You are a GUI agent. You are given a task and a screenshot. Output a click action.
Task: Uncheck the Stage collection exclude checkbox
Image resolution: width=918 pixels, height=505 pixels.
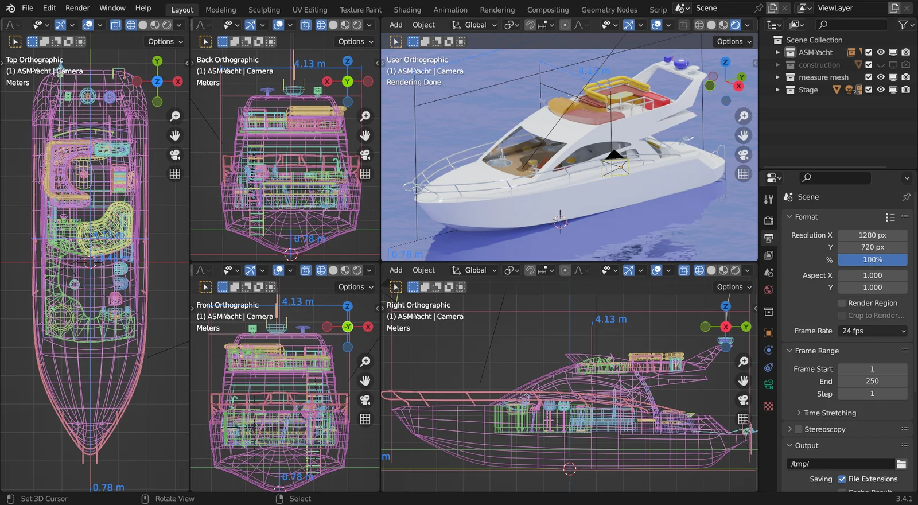click(869, 90)
